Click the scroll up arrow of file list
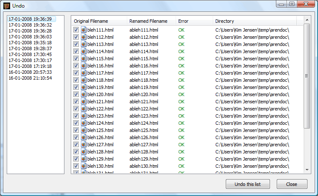 307,20
